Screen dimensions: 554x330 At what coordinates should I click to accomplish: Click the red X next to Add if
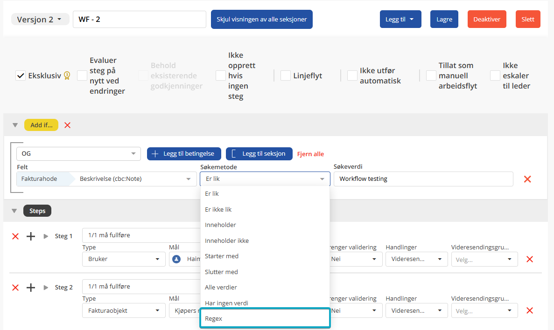pos(68,125)
